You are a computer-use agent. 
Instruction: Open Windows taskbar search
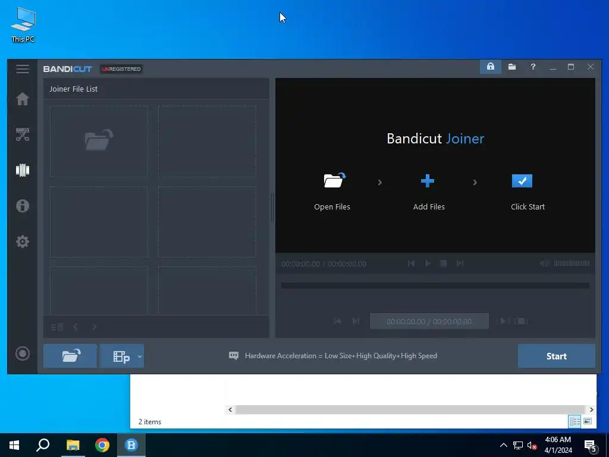pyautogui.click(x=43, y=445)
